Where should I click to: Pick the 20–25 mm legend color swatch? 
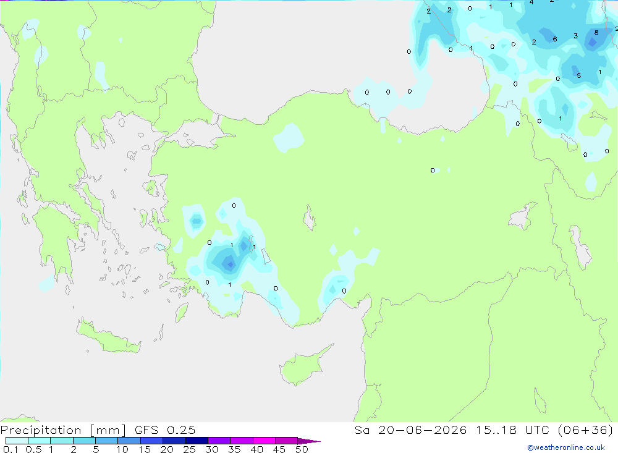click(174, 441)
